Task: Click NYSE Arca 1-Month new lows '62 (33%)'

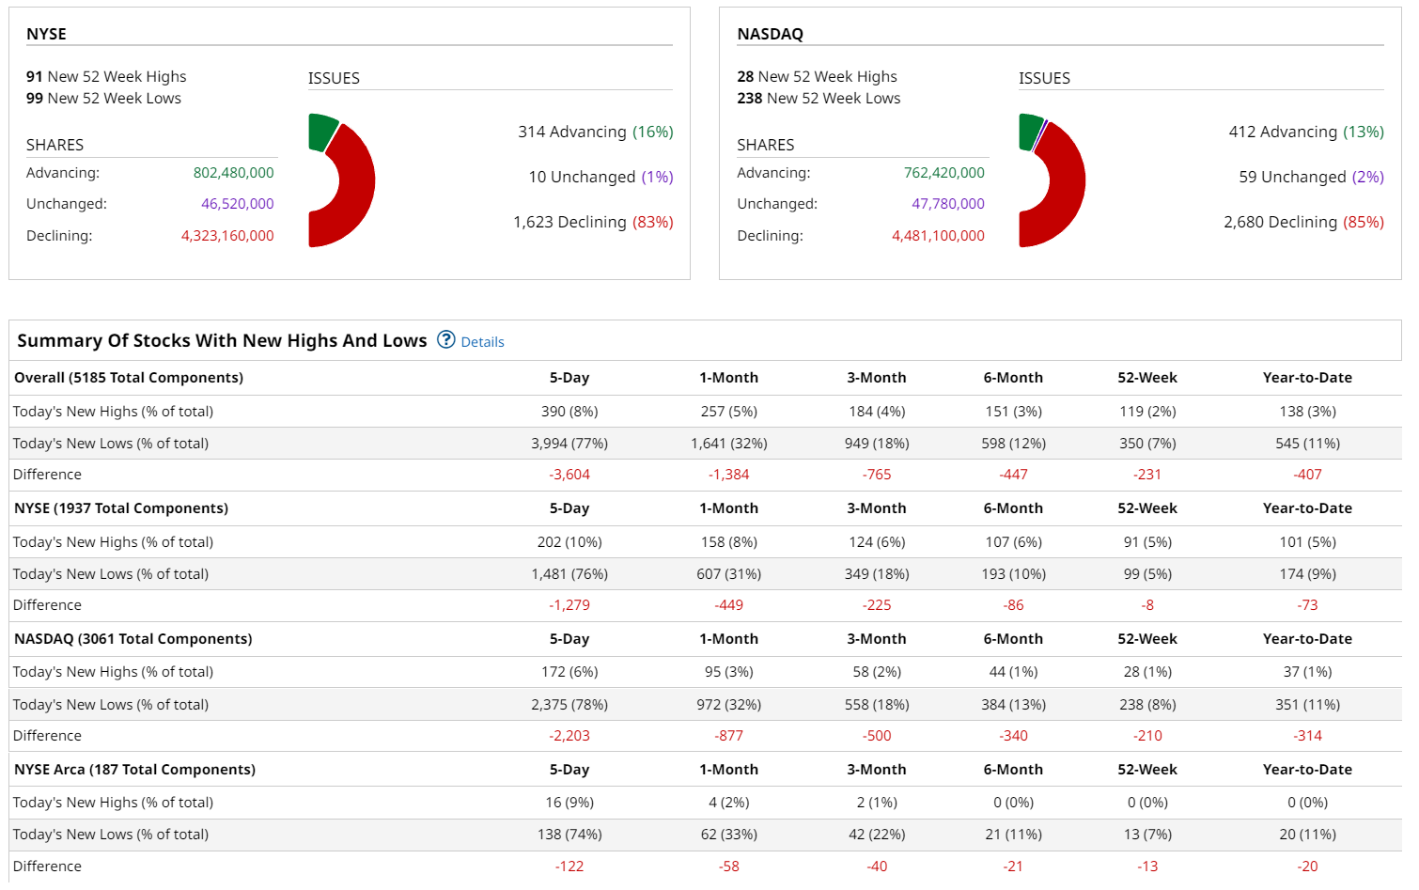Action: (x=729, y=835)
